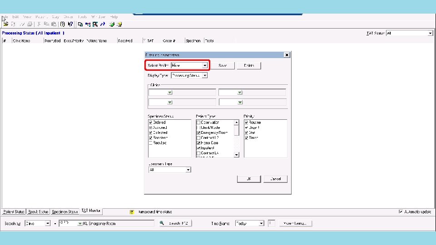Uncheck the Emergency Room patient type
436x245 pixels.
coord(198,132)
